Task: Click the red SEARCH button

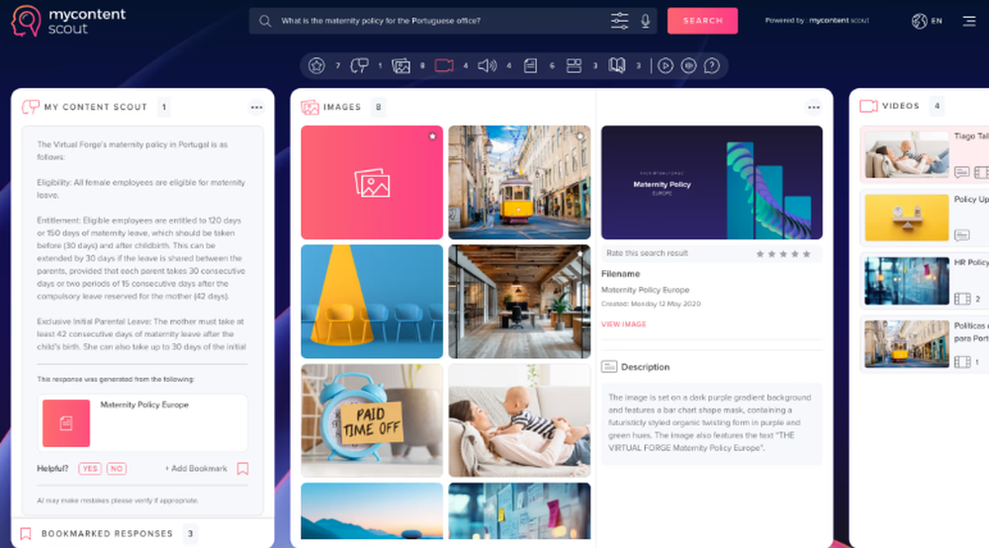Action: tap(702, 21)
